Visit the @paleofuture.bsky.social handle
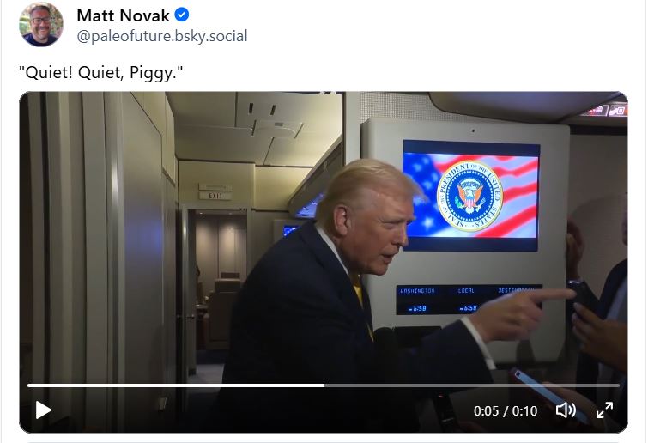The height and width of the screenshot is (443, 648). [x=162, y=36]
